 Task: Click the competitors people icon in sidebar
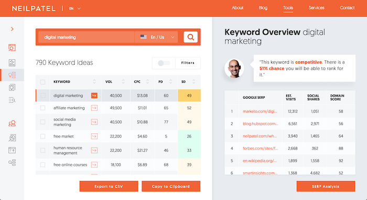12,123
